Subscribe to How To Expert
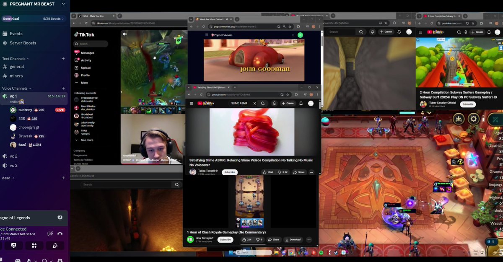Screen dimensions: 503x262 point(226,240)
